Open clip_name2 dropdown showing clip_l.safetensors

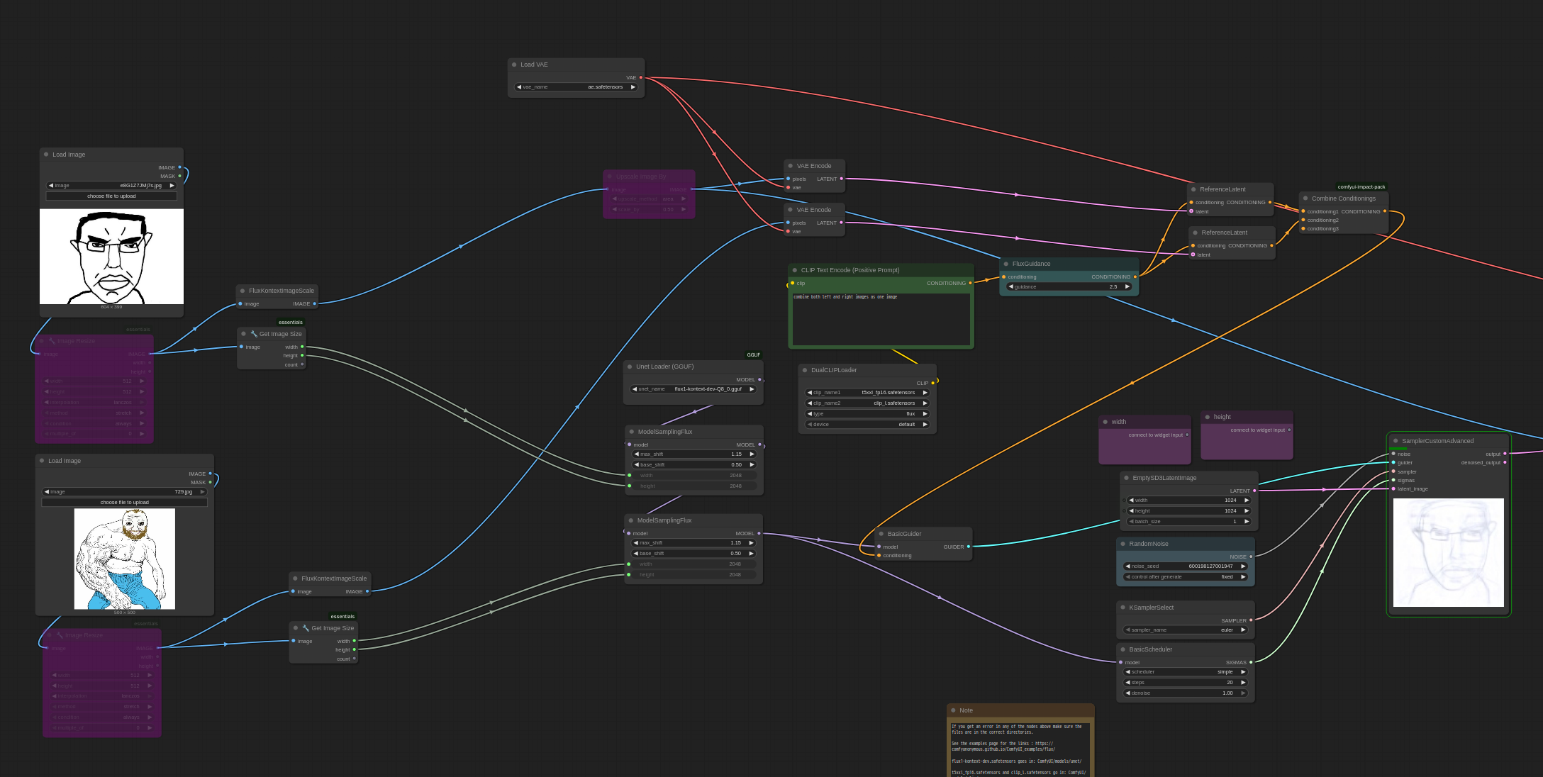click(x=867, y=403)
